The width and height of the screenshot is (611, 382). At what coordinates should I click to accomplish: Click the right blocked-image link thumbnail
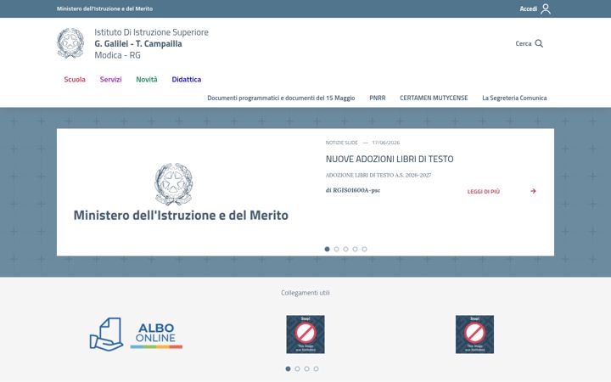click(x=474, y=334)
